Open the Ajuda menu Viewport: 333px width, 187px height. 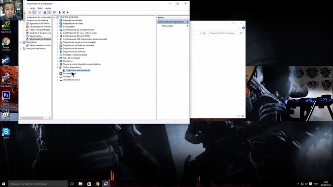point(48,8)
